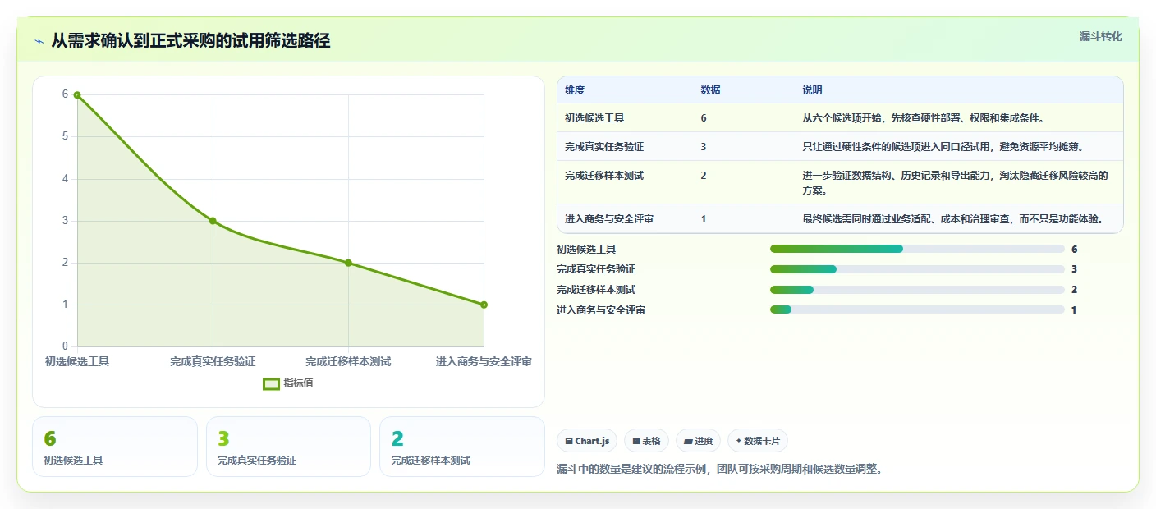Click the 数据卡片 tag chip
Screen dimensions: 1156x509
tap(757, 441)
